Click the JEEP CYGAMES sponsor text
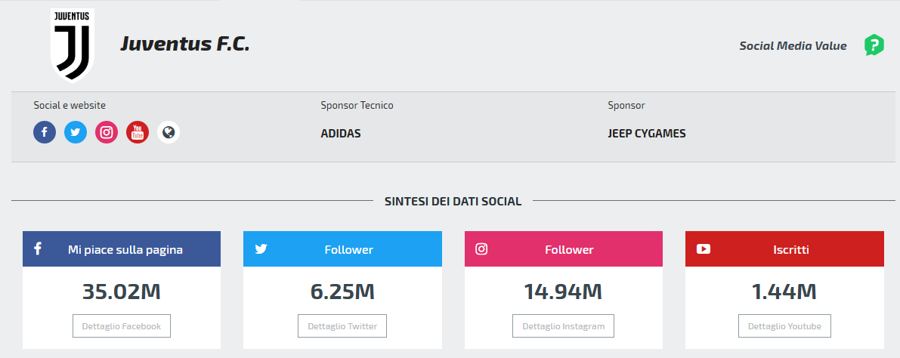The image size is (900, 358). (x=647, y=134)
